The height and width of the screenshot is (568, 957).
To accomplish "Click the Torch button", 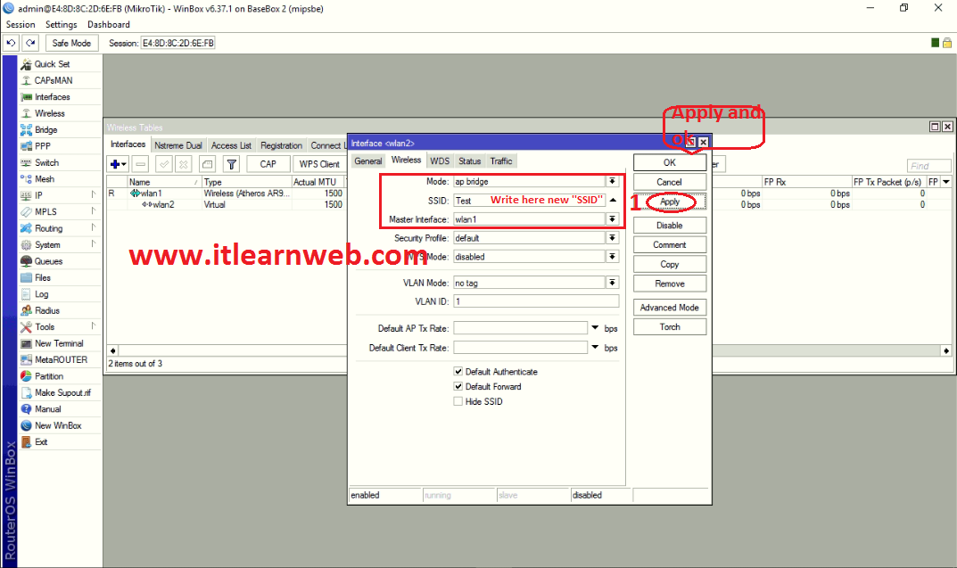I will pyautogui.click(x=669, y=326).
